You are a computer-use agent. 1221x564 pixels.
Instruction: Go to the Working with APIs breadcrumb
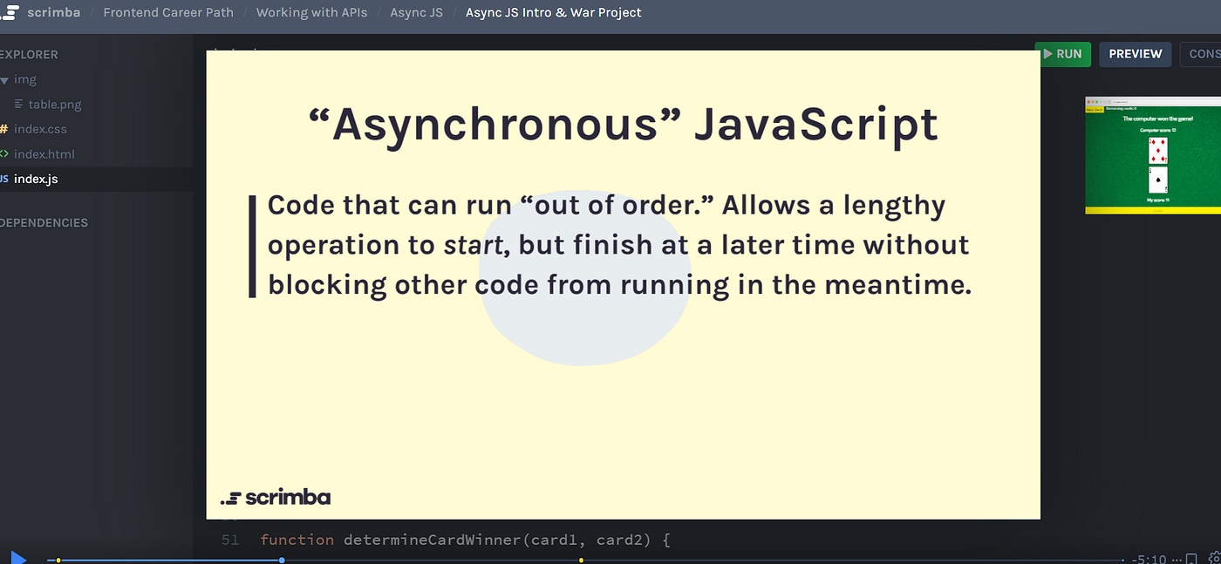311,13
